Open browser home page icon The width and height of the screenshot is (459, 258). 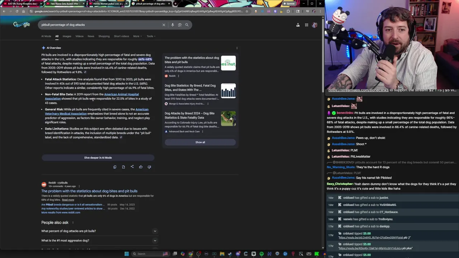[23, 11]
